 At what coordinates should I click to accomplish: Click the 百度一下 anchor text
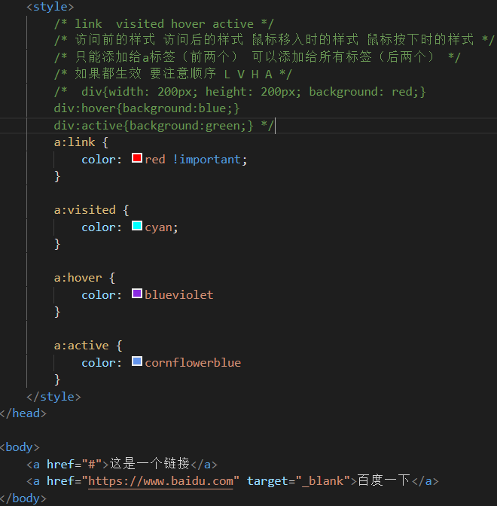(x=384, y=480)
